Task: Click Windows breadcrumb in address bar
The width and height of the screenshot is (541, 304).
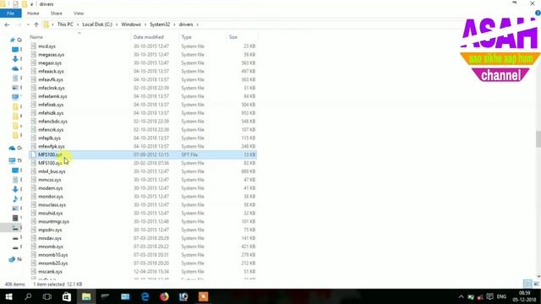Action: pyautogui.click(x=131, y=24)
